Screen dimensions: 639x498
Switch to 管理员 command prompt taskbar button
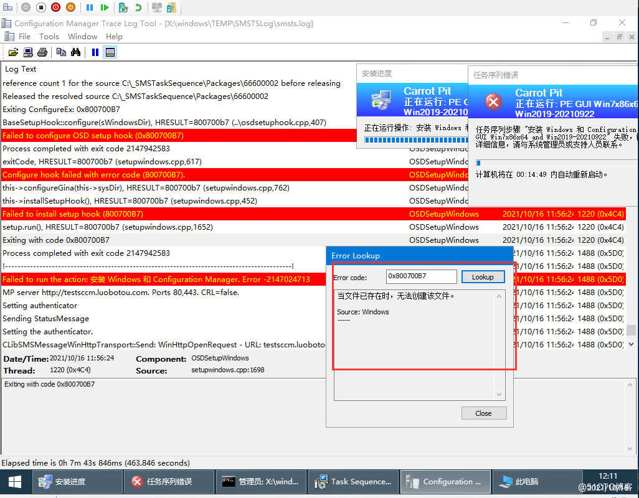click(x=261, y=482)
